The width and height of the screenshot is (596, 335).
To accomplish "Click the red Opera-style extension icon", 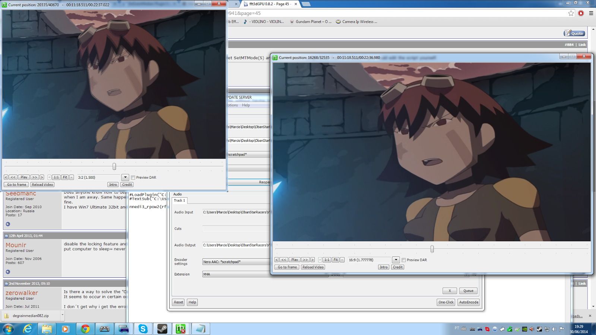I will click(x=581, y=13).
